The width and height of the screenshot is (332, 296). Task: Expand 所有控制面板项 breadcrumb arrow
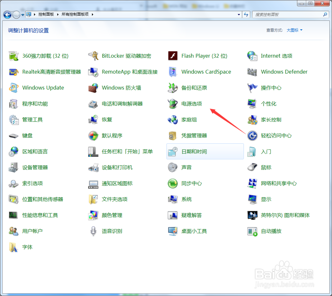[92, 14]
